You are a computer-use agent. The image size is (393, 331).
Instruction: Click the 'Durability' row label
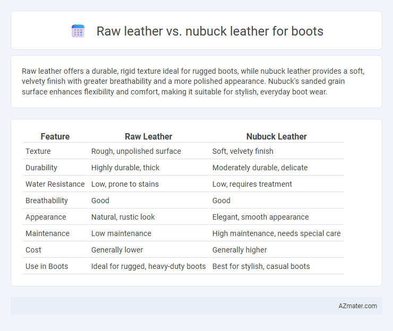pos(41,168)
